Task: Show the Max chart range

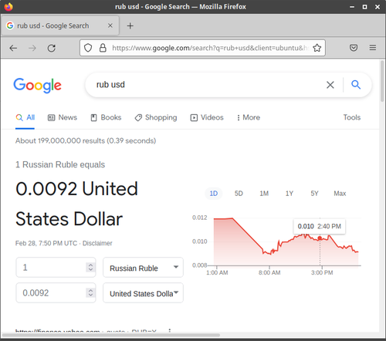Action: point(340,194)
